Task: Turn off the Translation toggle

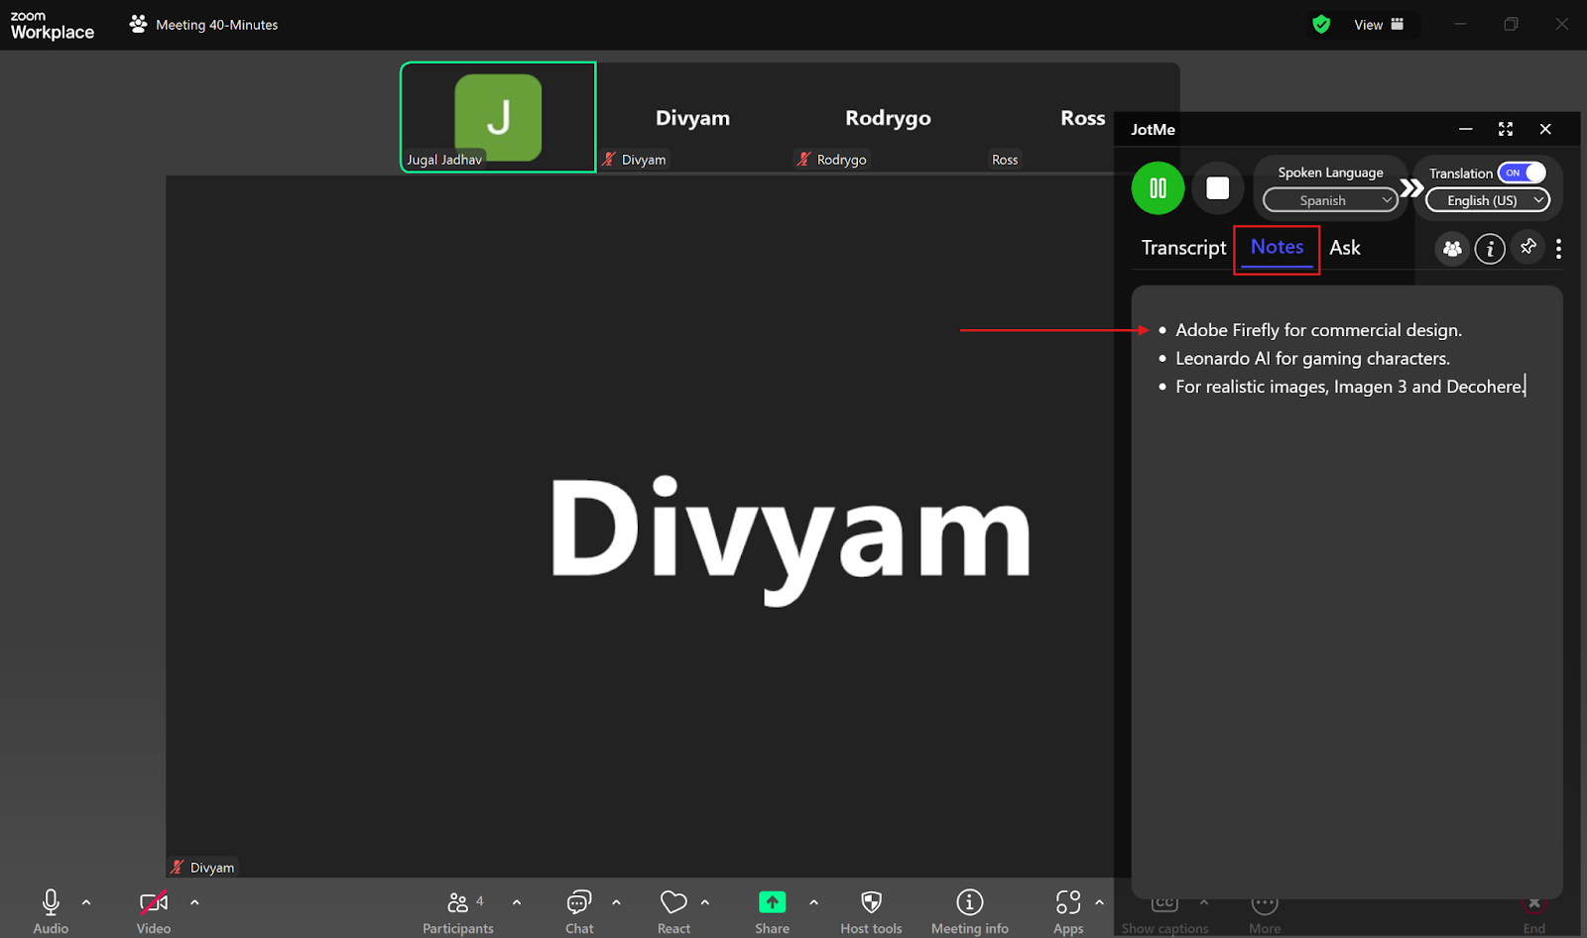Action: pyautogui.click(x=1522, y=173)
